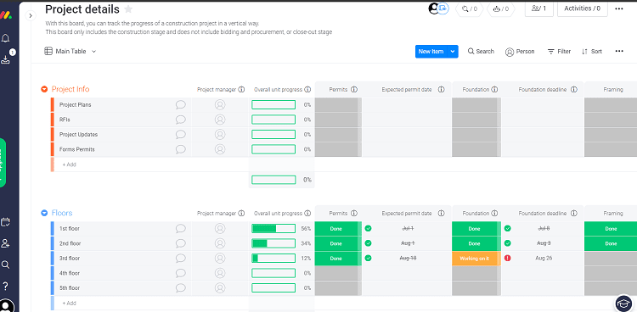The width and height of the screenshot is (637, 312).
Task: Open the Person filter
Action: (520, 52)
